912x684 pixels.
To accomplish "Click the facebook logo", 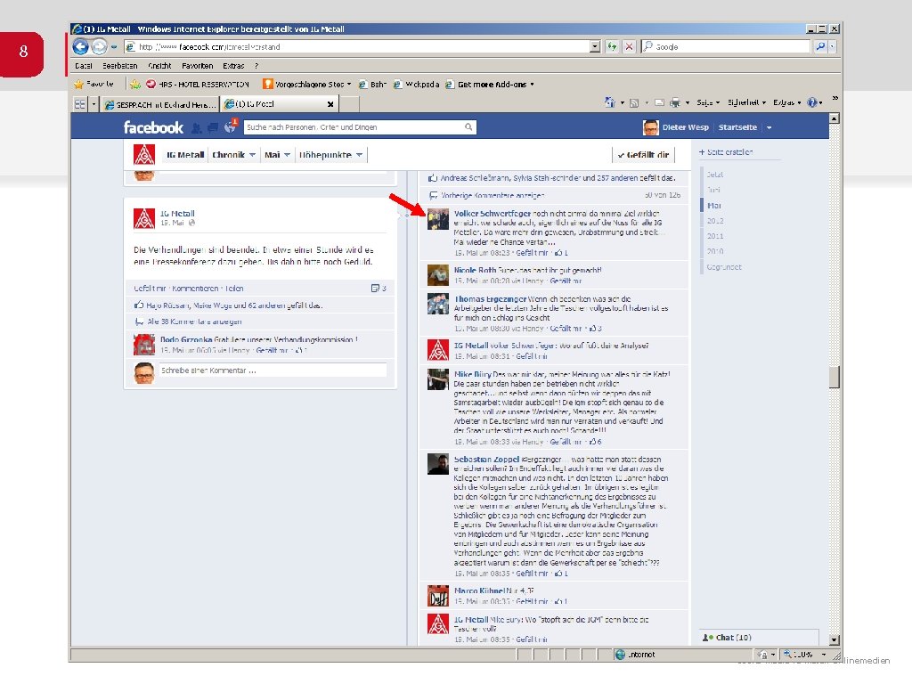I will (x=153, y=127).
